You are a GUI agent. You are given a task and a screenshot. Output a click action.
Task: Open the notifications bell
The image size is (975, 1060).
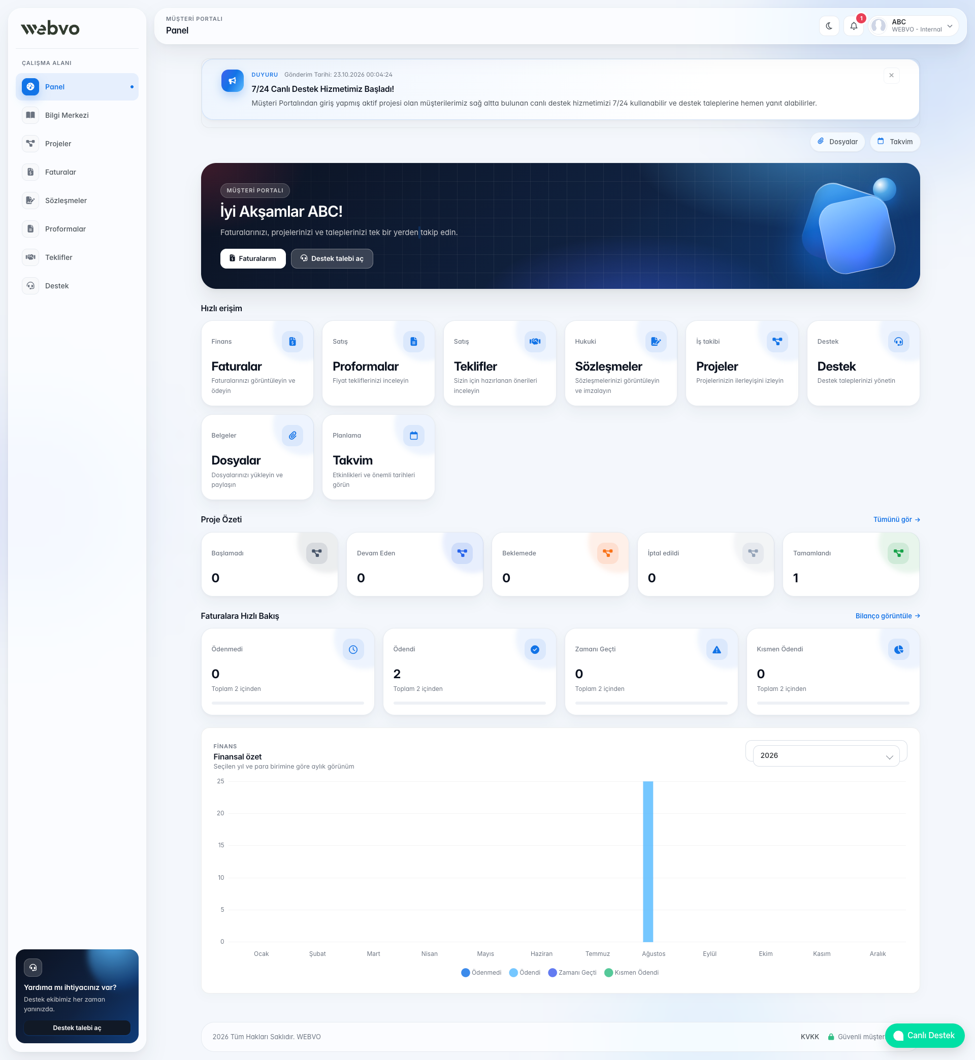[853, 26]
